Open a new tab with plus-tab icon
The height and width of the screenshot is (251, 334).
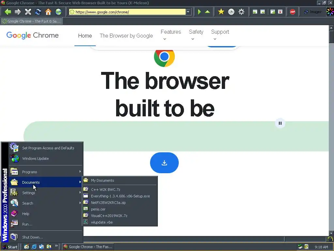click(272, 12)
